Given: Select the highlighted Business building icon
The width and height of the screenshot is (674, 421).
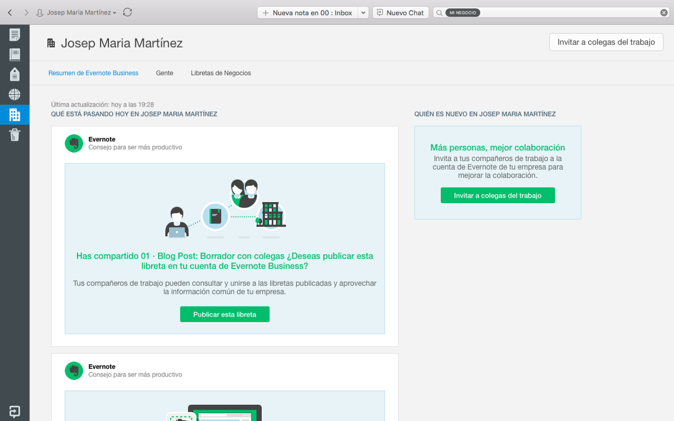Looking at the screenshot, I should click(x=15, y=115).
